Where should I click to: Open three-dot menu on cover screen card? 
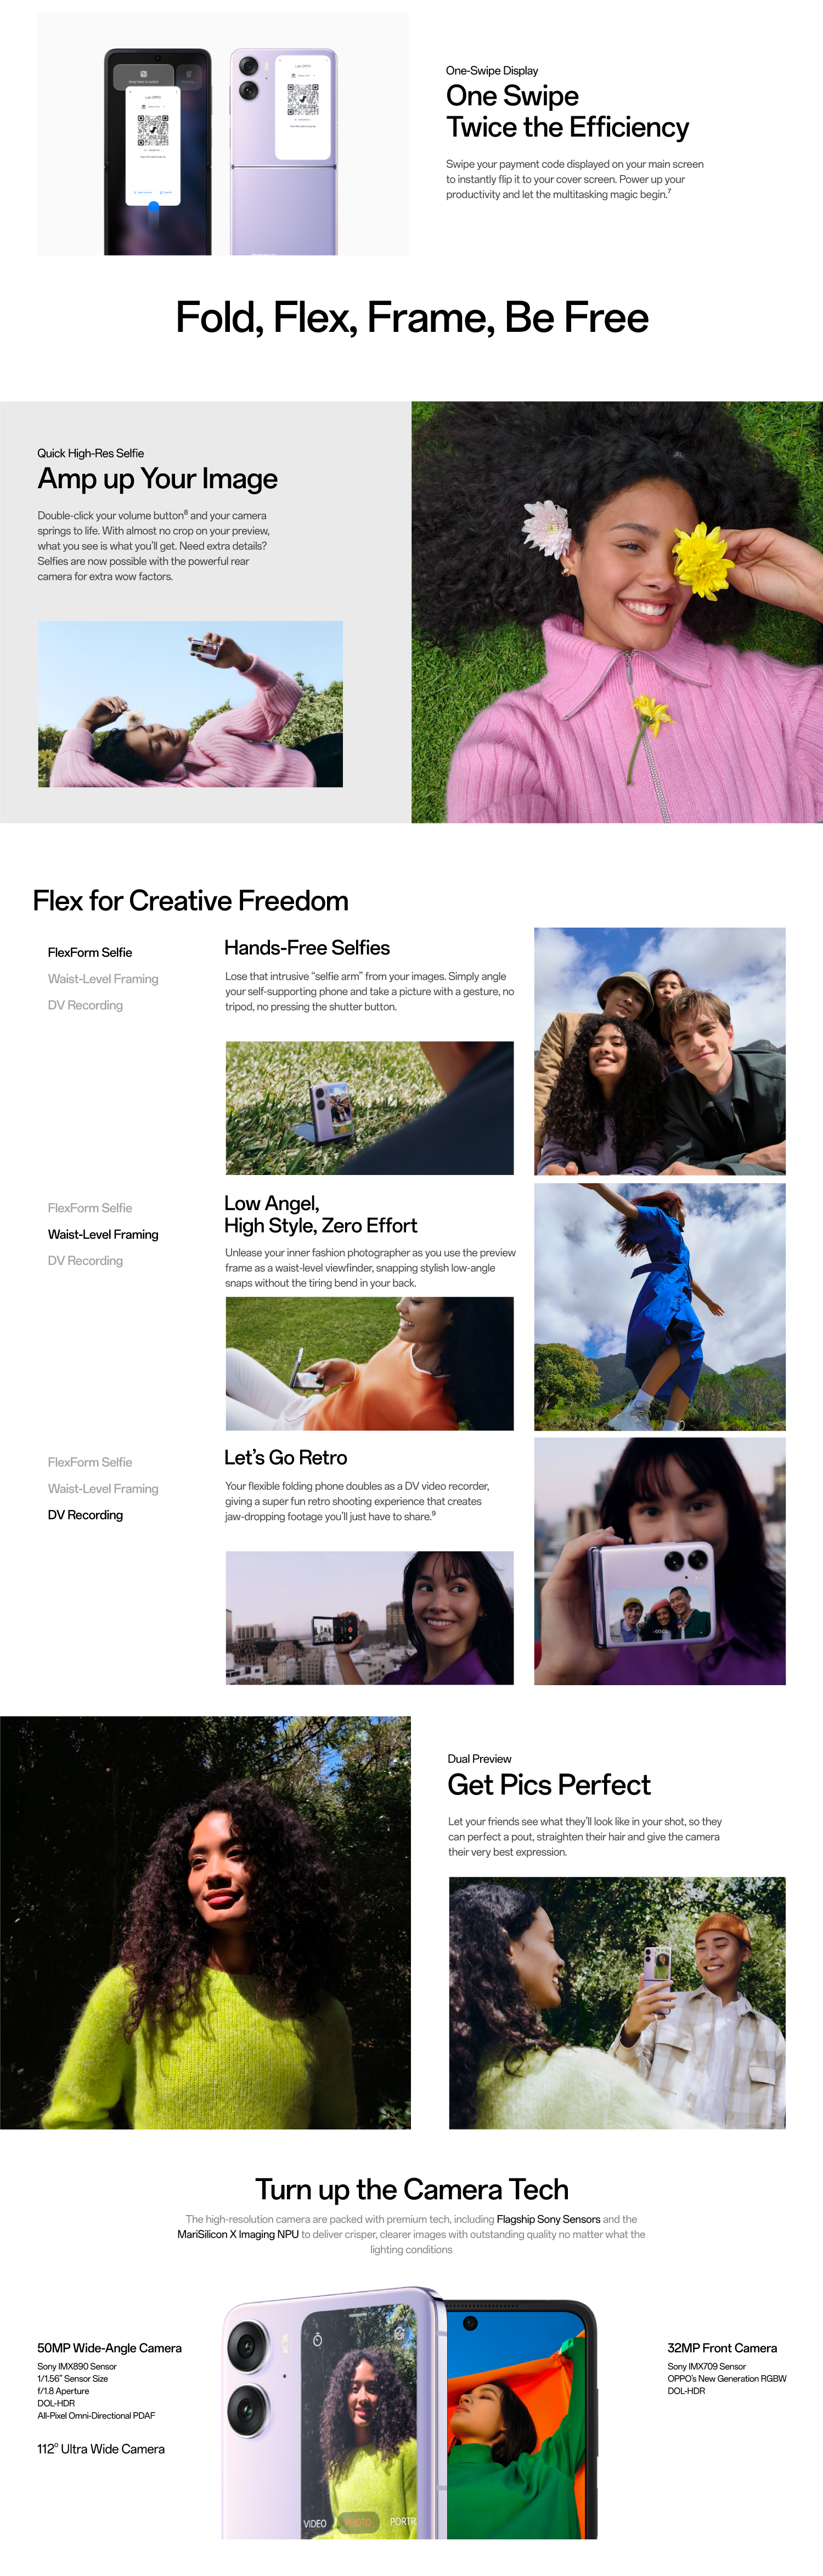coord(327,61)
